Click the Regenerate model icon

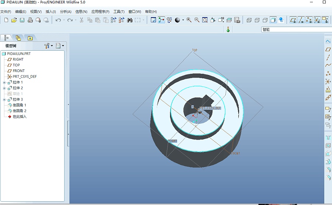point(114,20)
